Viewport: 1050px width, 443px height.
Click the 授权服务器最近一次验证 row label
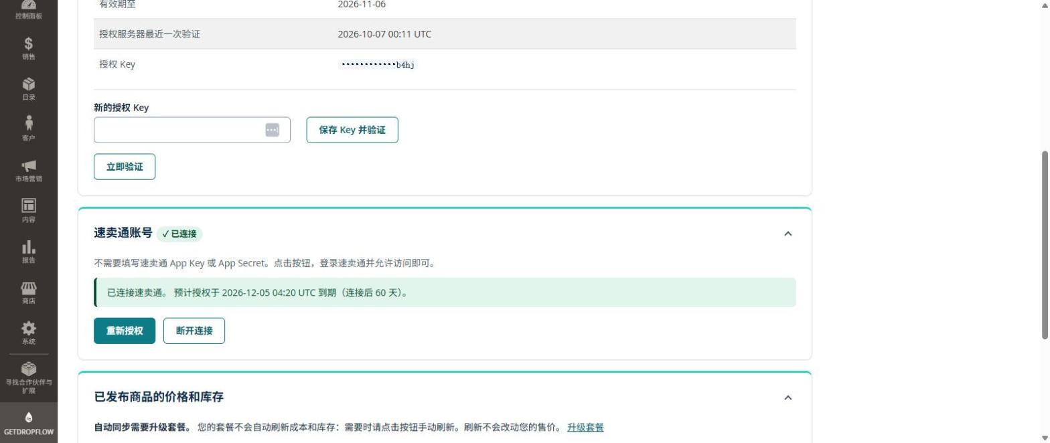coord(149,34)
